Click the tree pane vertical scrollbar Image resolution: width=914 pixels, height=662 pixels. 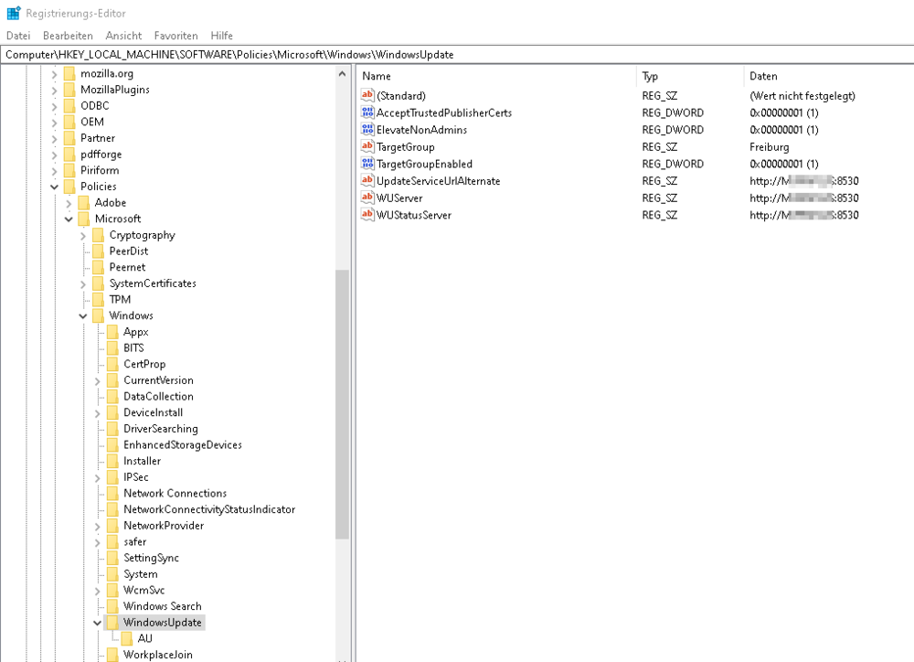pos(343,402)
